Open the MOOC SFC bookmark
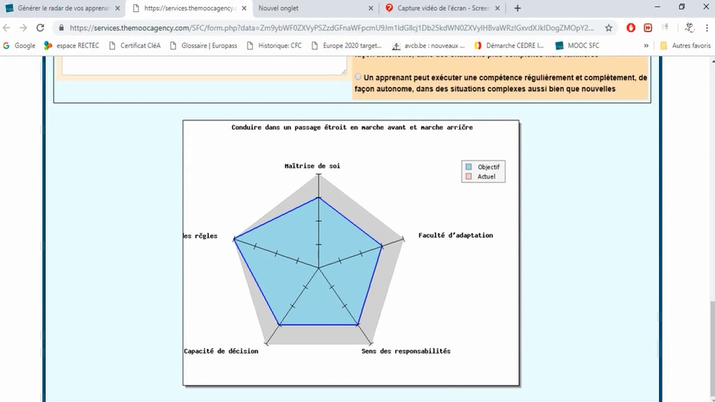 (x=577, y=45)
